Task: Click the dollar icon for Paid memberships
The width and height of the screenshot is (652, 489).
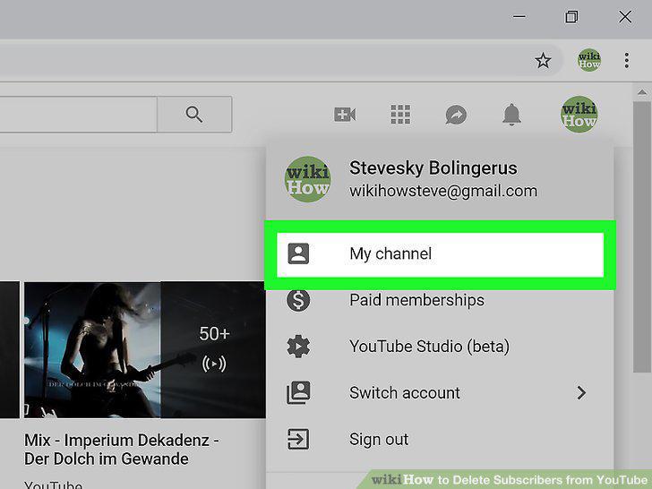Action: (298, 300)
